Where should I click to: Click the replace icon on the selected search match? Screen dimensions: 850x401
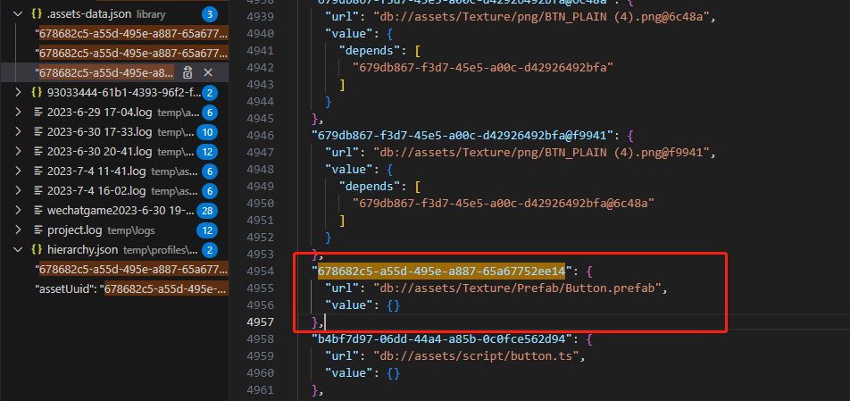pos(187,72)
